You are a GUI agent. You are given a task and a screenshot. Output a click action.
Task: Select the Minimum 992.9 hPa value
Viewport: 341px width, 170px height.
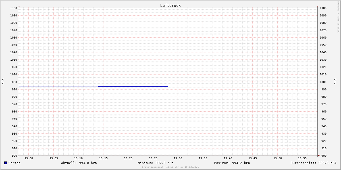[155, 163]
